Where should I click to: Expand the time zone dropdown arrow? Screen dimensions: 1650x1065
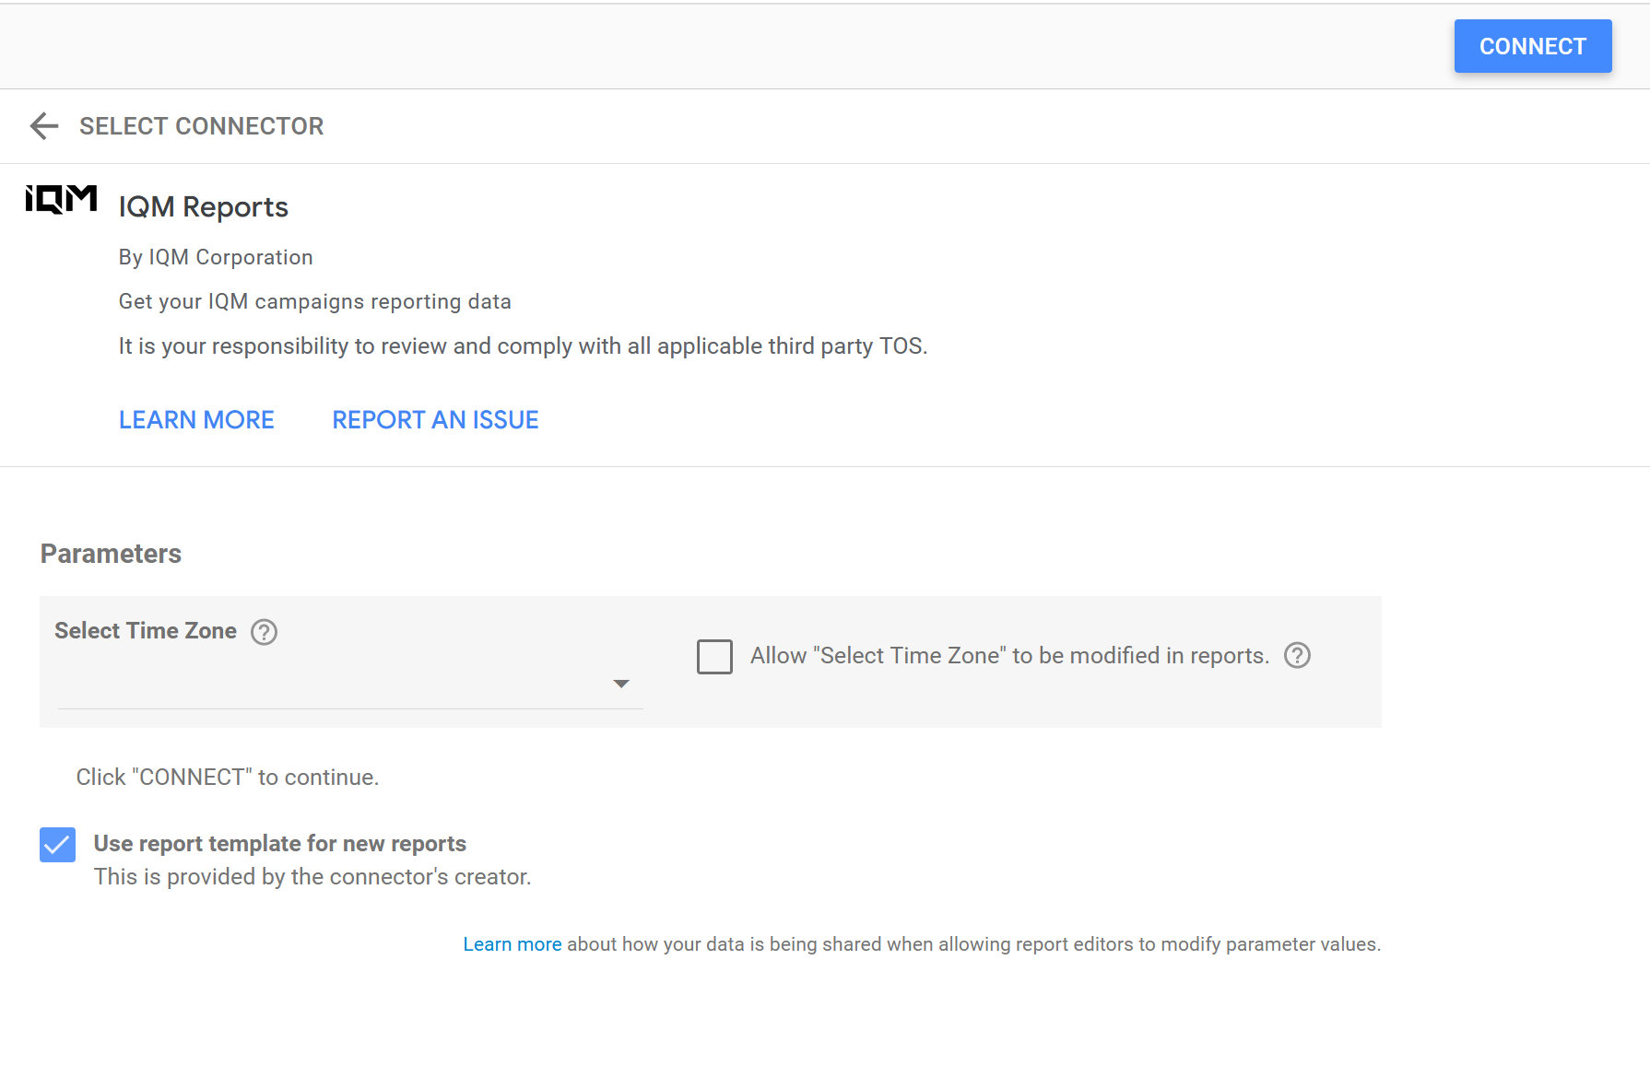click(x=620, y=684)
